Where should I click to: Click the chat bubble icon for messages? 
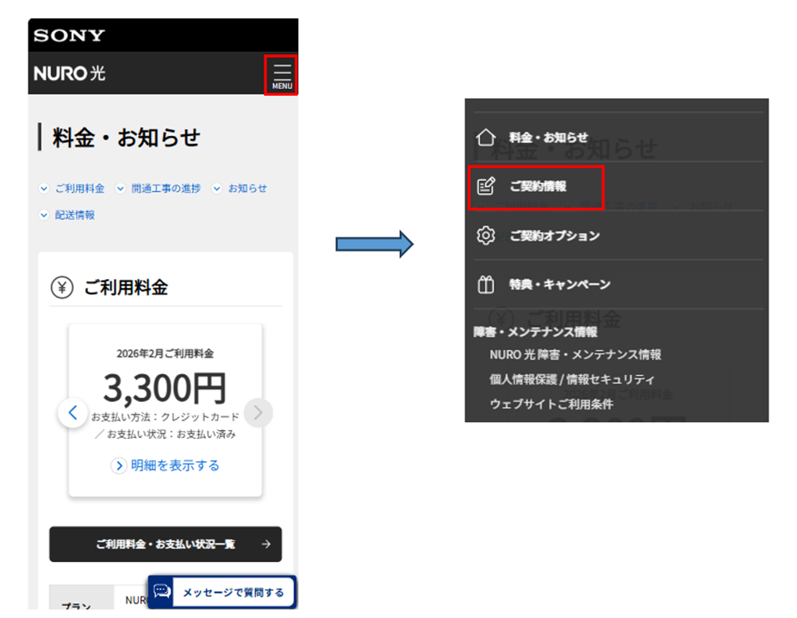[163, 591]
